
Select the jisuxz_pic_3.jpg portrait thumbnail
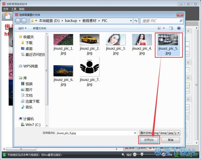tap(116, 39)
